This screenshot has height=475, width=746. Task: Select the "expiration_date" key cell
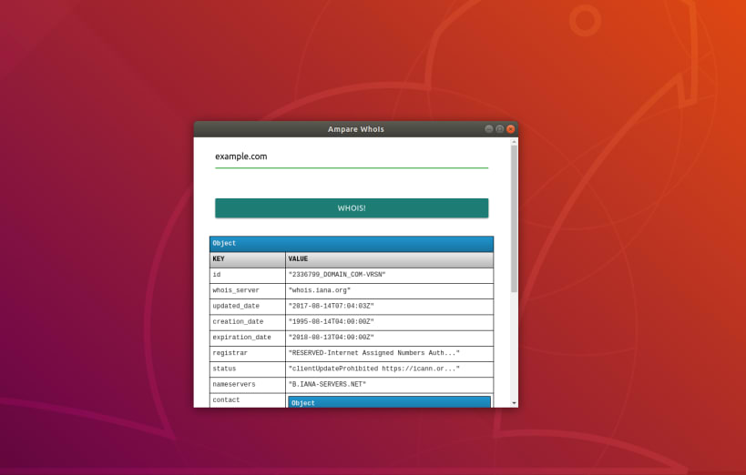pyautogui.click(x=248, y=338)
